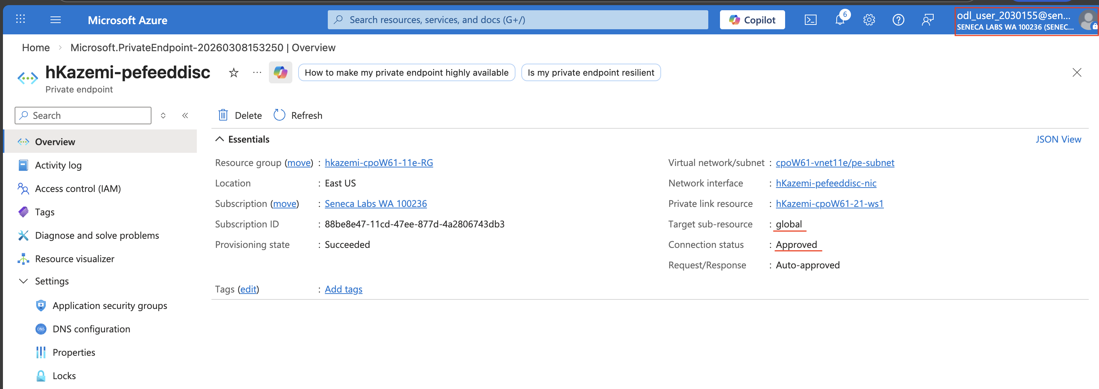Open the hKazemi-pefeeddisc-nic network interface link

pos(826,184)
